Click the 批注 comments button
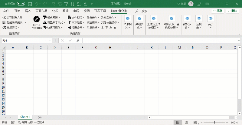This screenshot has height=125, width=242. tap(232, 11)
